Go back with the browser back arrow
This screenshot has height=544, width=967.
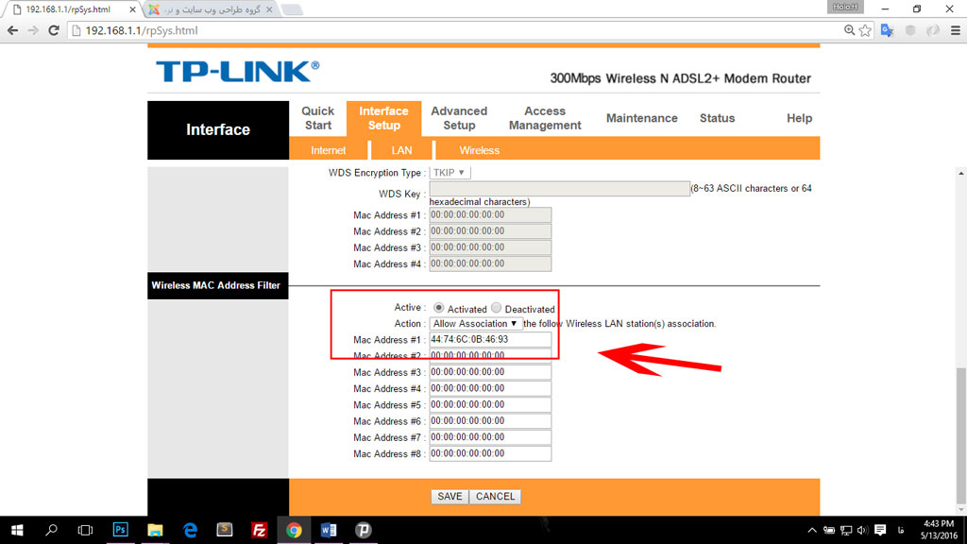12,30
